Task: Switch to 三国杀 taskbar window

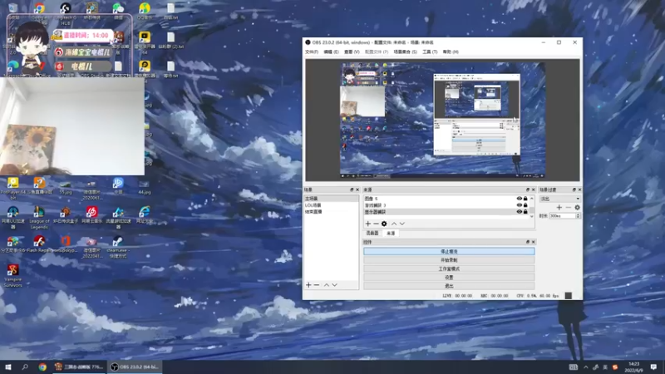Action: 79,367
